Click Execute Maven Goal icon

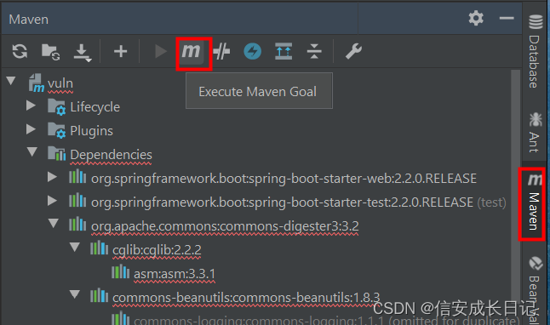coord(192,51)
